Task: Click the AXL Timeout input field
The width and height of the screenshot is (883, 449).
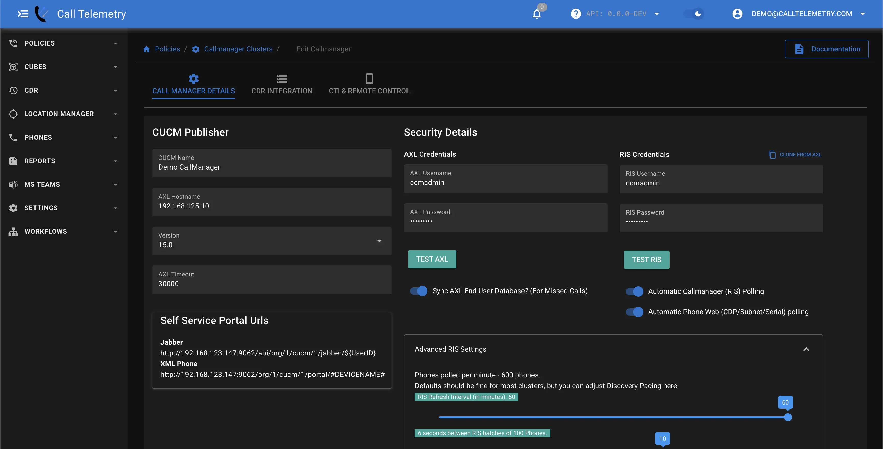Action: coord(272,280)
